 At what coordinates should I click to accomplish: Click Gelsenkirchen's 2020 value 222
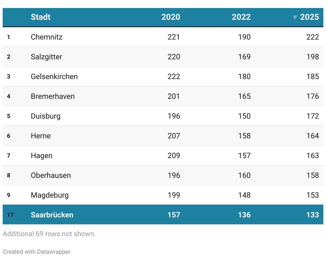tap(174, 76)
